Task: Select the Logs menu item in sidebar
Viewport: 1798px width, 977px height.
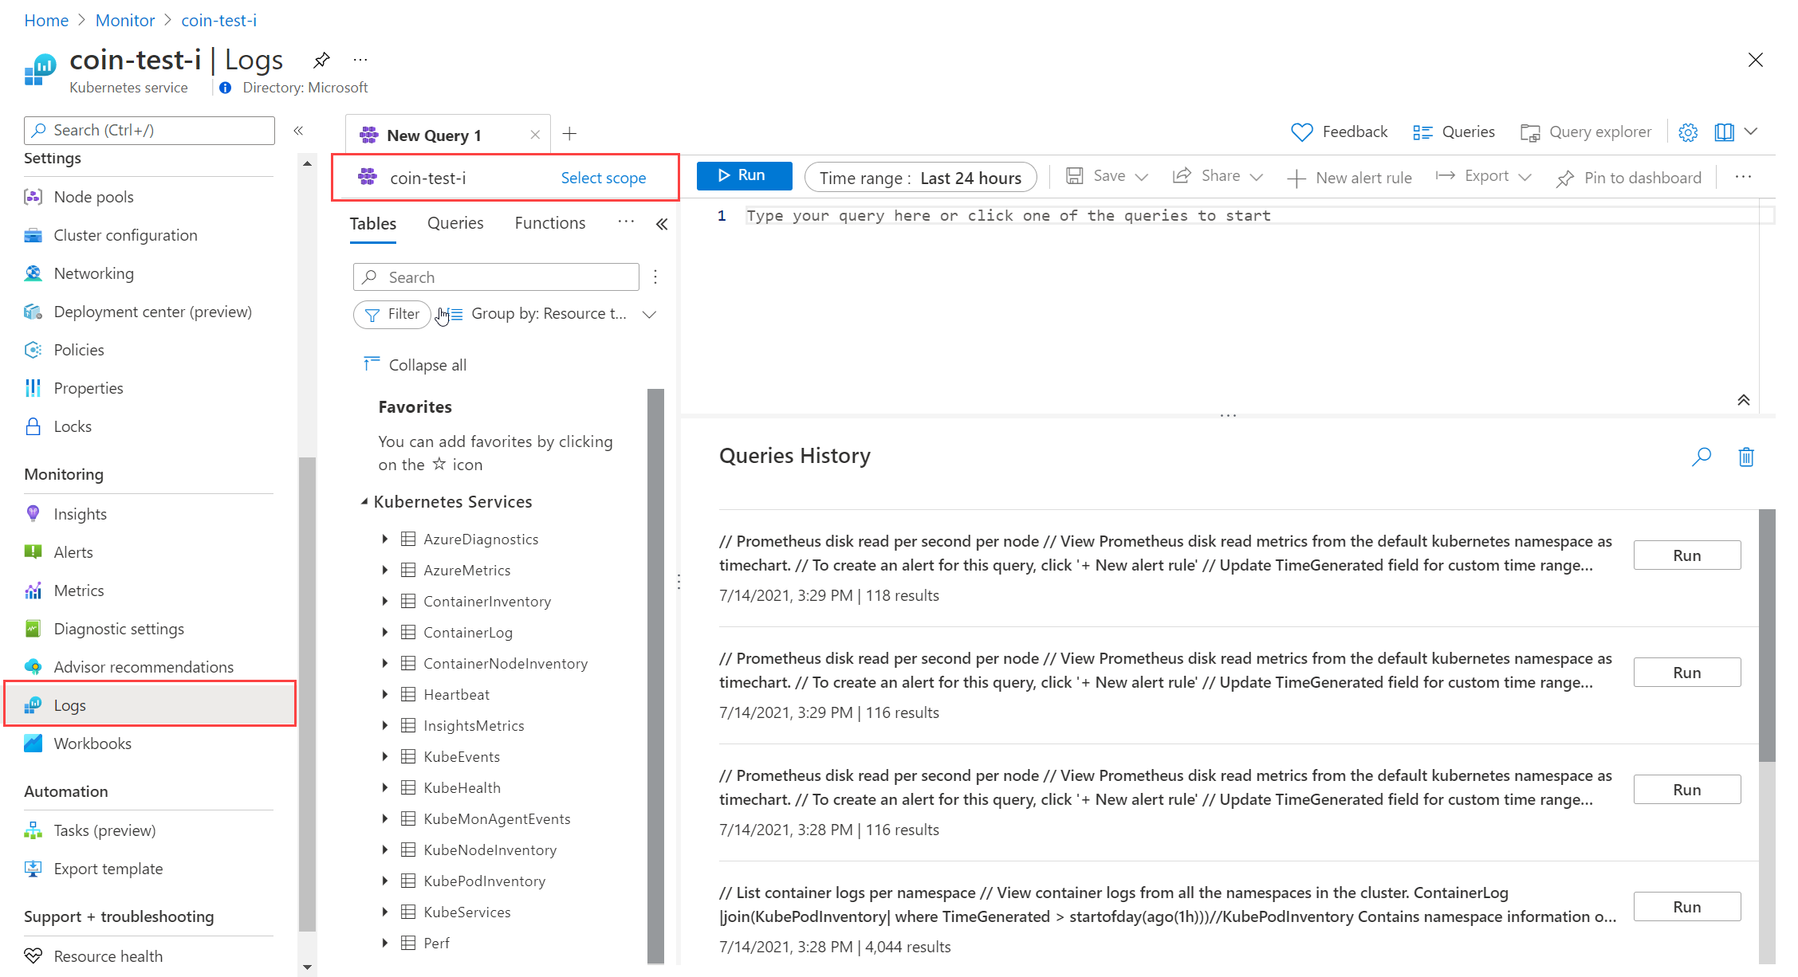Action: (x=73, y=705)
